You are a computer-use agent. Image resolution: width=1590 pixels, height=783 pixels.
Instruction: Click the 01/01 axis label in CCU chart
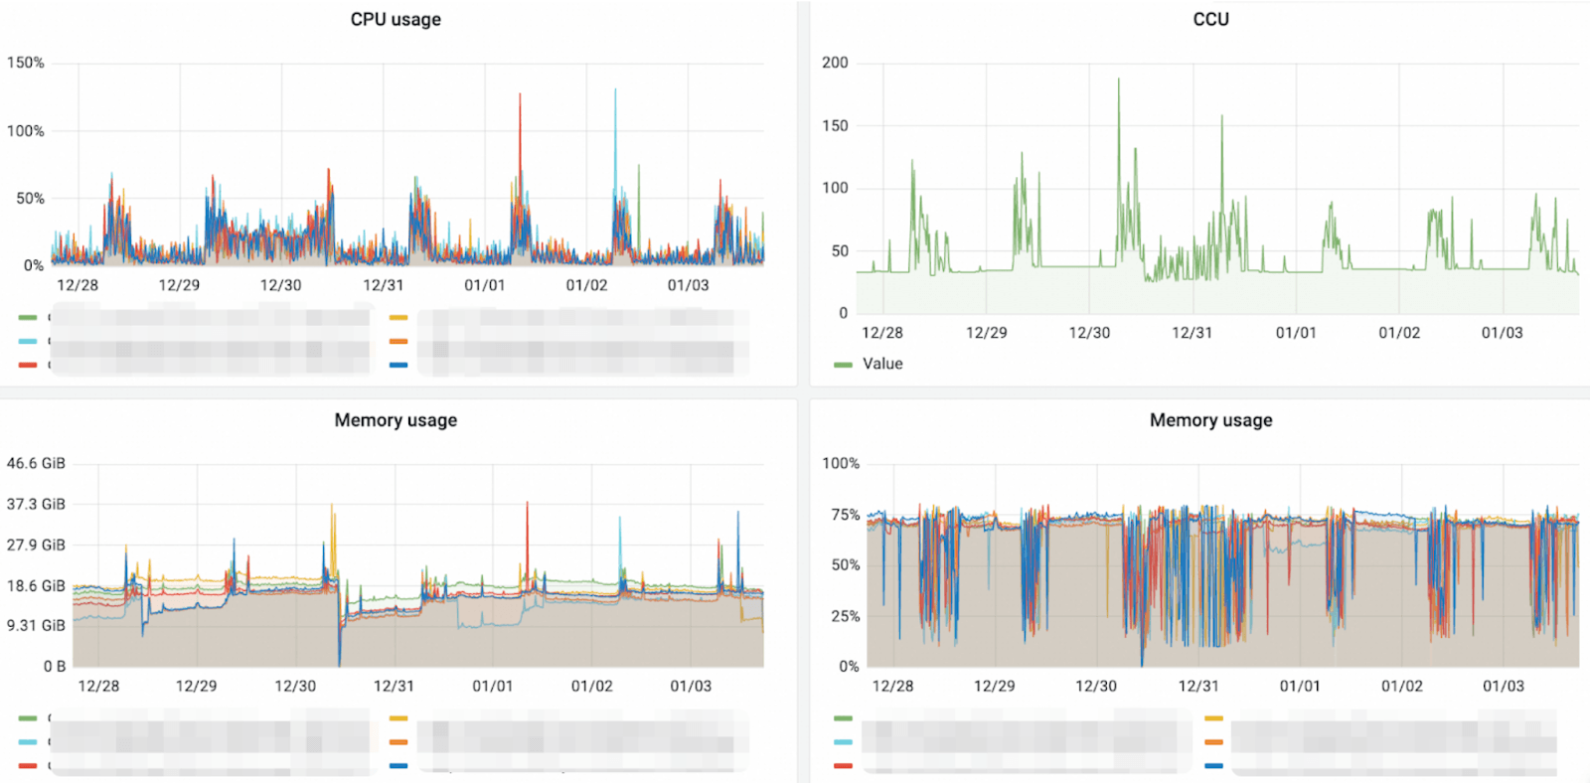pos(1295,333)
